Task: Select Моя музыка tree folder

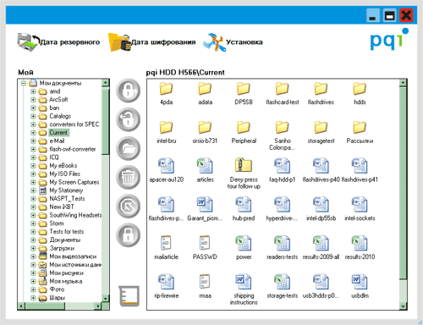Action: pyautogui.click(x=66, y=281)
